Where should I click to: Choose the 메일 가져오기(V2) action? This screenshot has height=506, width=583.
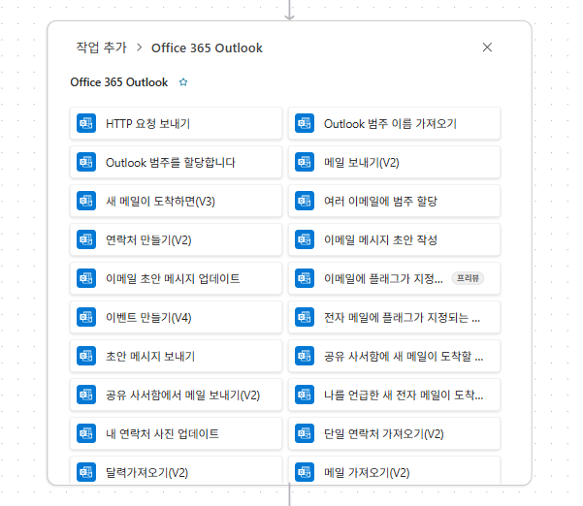point(394,470)
